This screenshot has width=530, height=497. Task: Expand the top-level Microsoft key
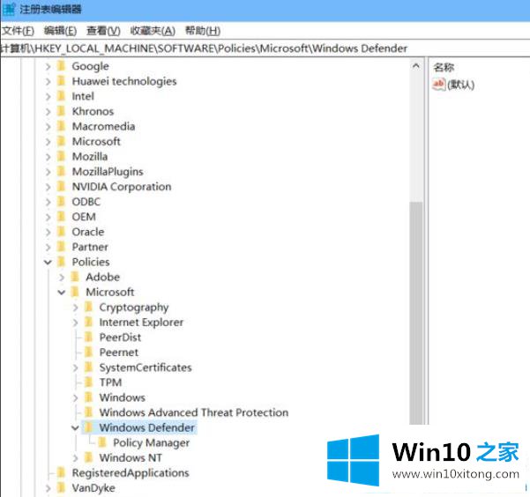pos(48,142)
